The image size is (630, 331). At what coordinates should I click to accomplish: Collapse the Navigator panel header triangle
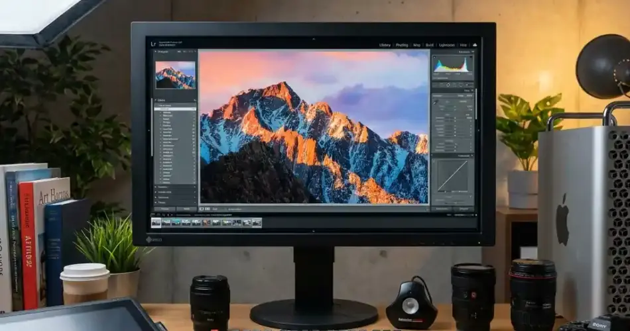(x=155, y=52)
